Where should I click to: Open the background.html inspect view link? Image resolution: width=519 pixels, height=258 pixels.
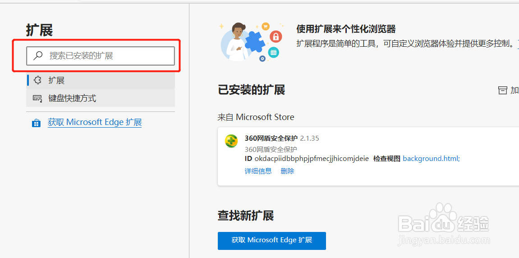pos(431,158)
